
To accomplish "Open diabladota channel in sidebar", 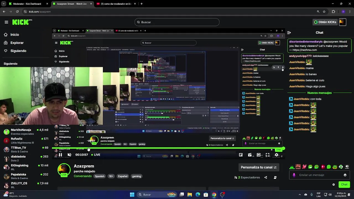I will coord(26,158).
